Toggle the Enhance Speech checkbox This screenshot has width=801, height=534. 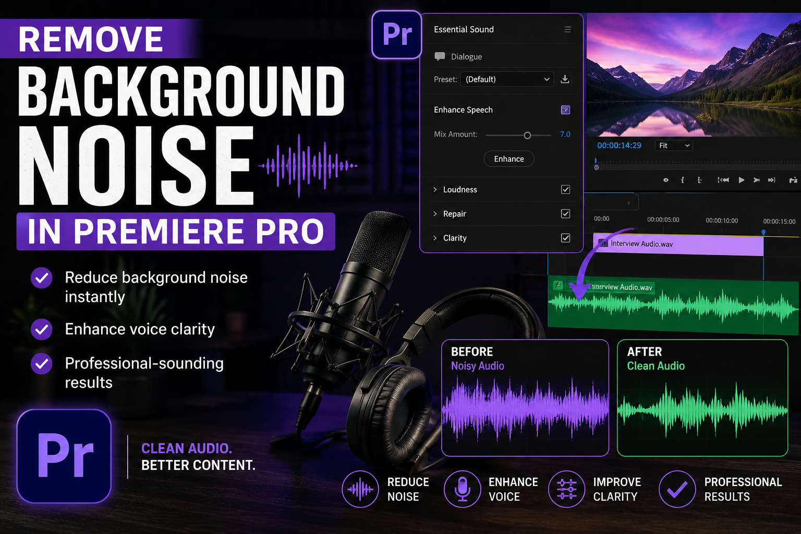click(565, 110)
